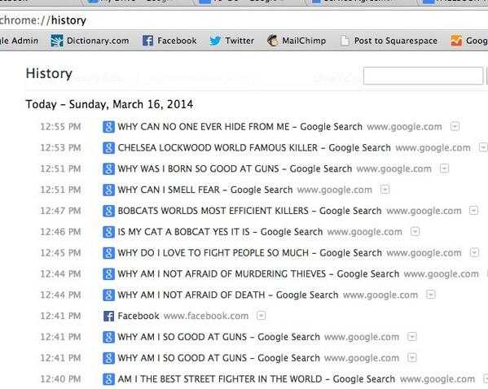Expand options for NOT AFRAID OF DEATH entry
This screenshot has width=488, height=389.
431,295
